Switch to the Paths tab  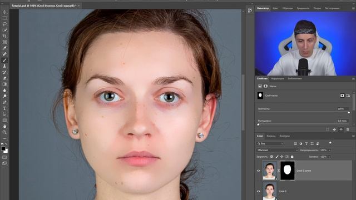click(x=284, y=136)
